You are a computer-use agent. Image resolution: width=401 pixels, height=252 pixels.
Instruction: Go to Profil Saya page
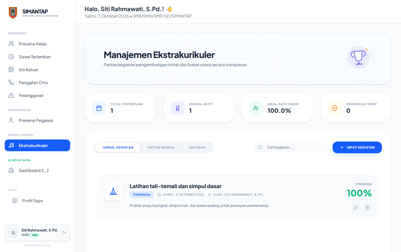coord(37,201)
